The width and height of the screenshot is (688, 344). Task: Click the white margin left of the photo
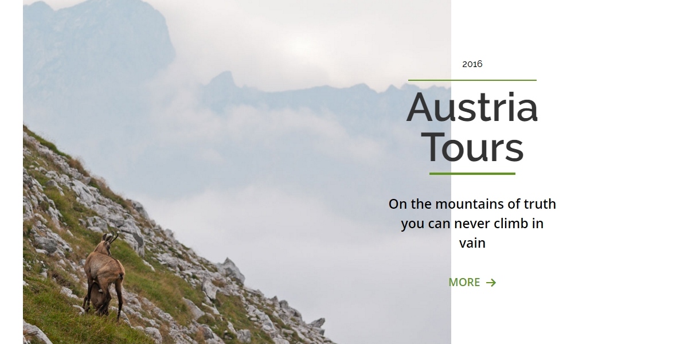pos(11,172)
